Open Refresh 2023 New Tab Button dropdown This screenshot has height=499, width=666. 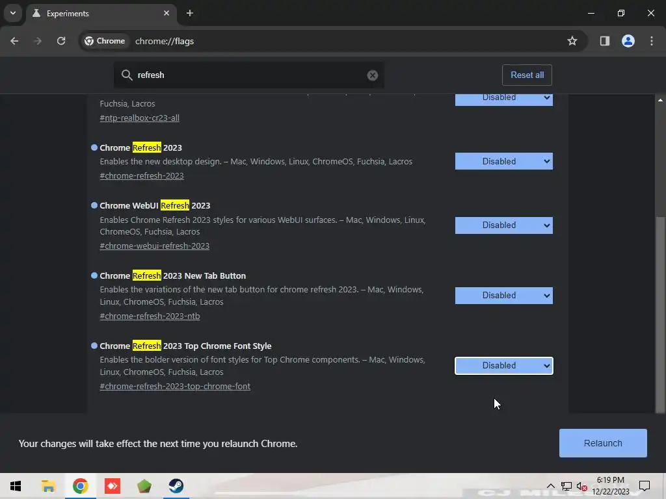[504, 296]
